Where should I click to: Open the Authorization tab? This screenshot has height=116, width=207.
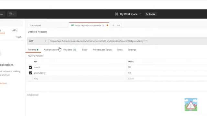point(51,50)
